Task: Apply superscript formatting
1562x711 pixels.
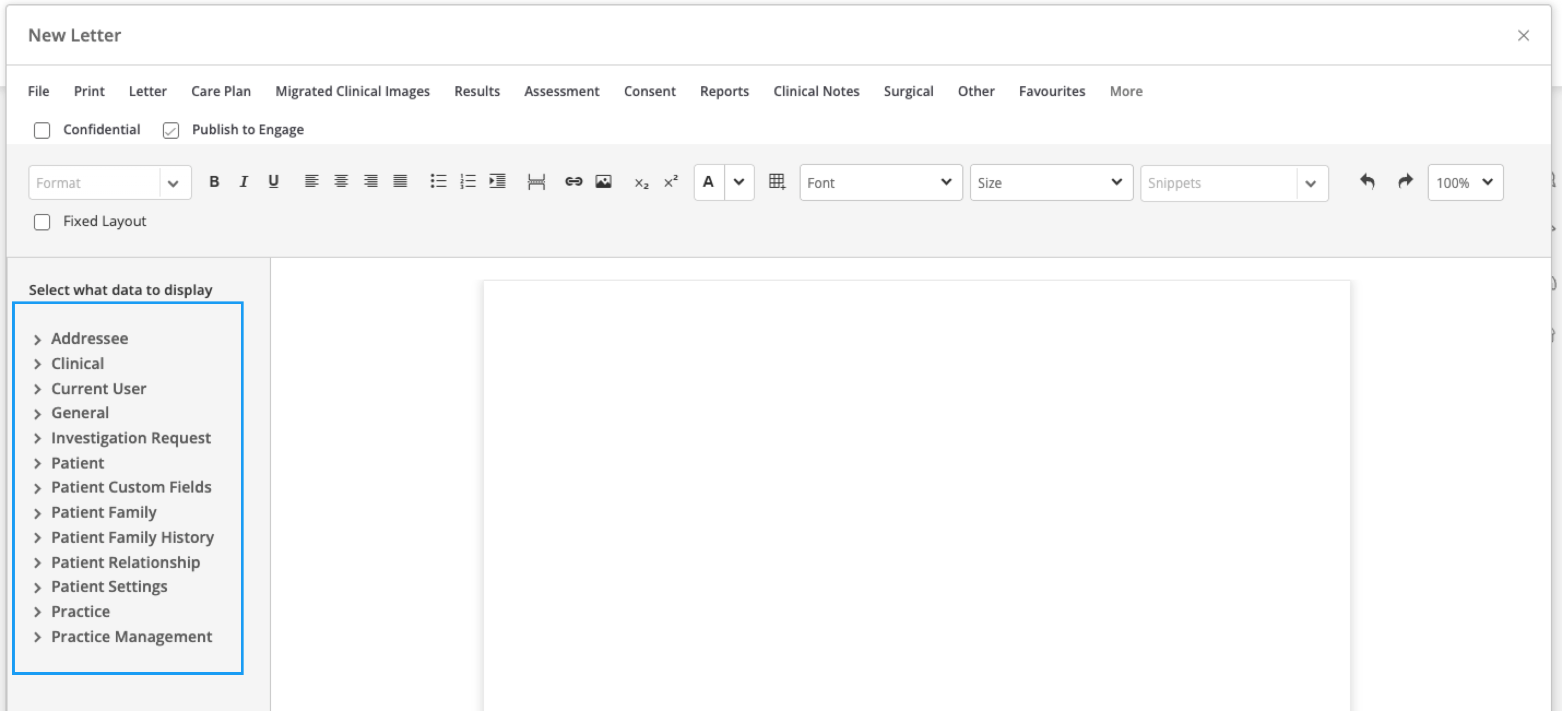Action: coord(671,182)
